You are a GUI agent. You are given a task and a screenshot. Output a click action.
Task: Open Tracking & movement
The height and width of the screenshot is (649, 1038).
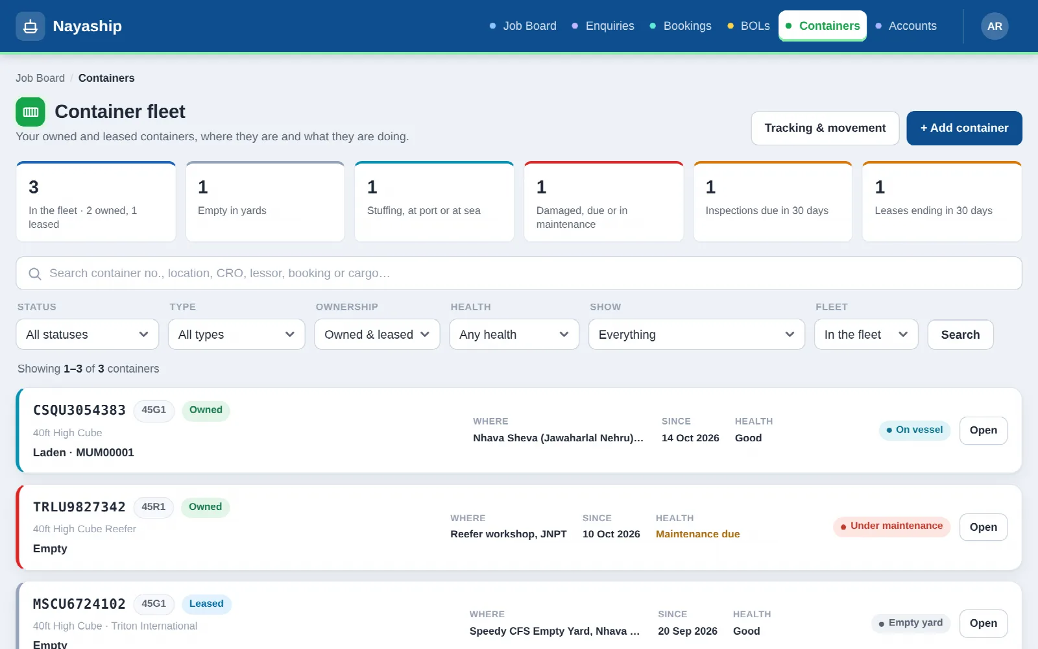click(825, 129)
